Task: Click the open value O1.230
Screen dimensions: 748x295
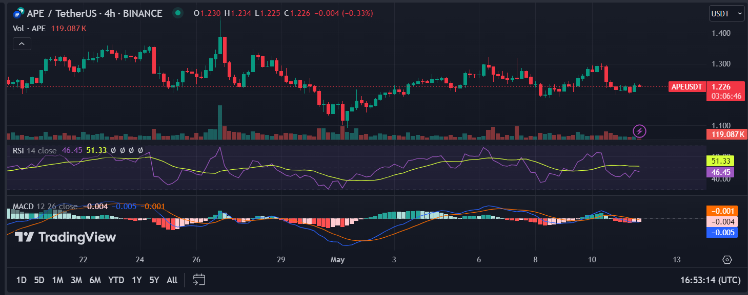Action: click(x=207, y=13)
